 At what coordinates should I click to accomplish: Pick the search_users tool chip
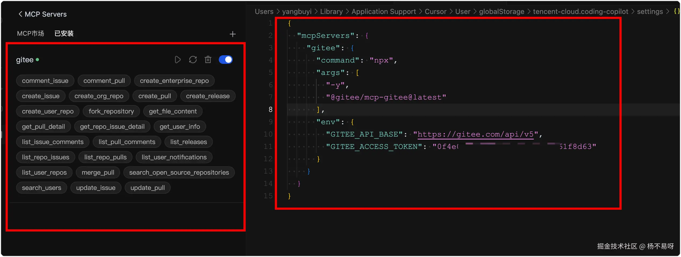click(42, 188)
